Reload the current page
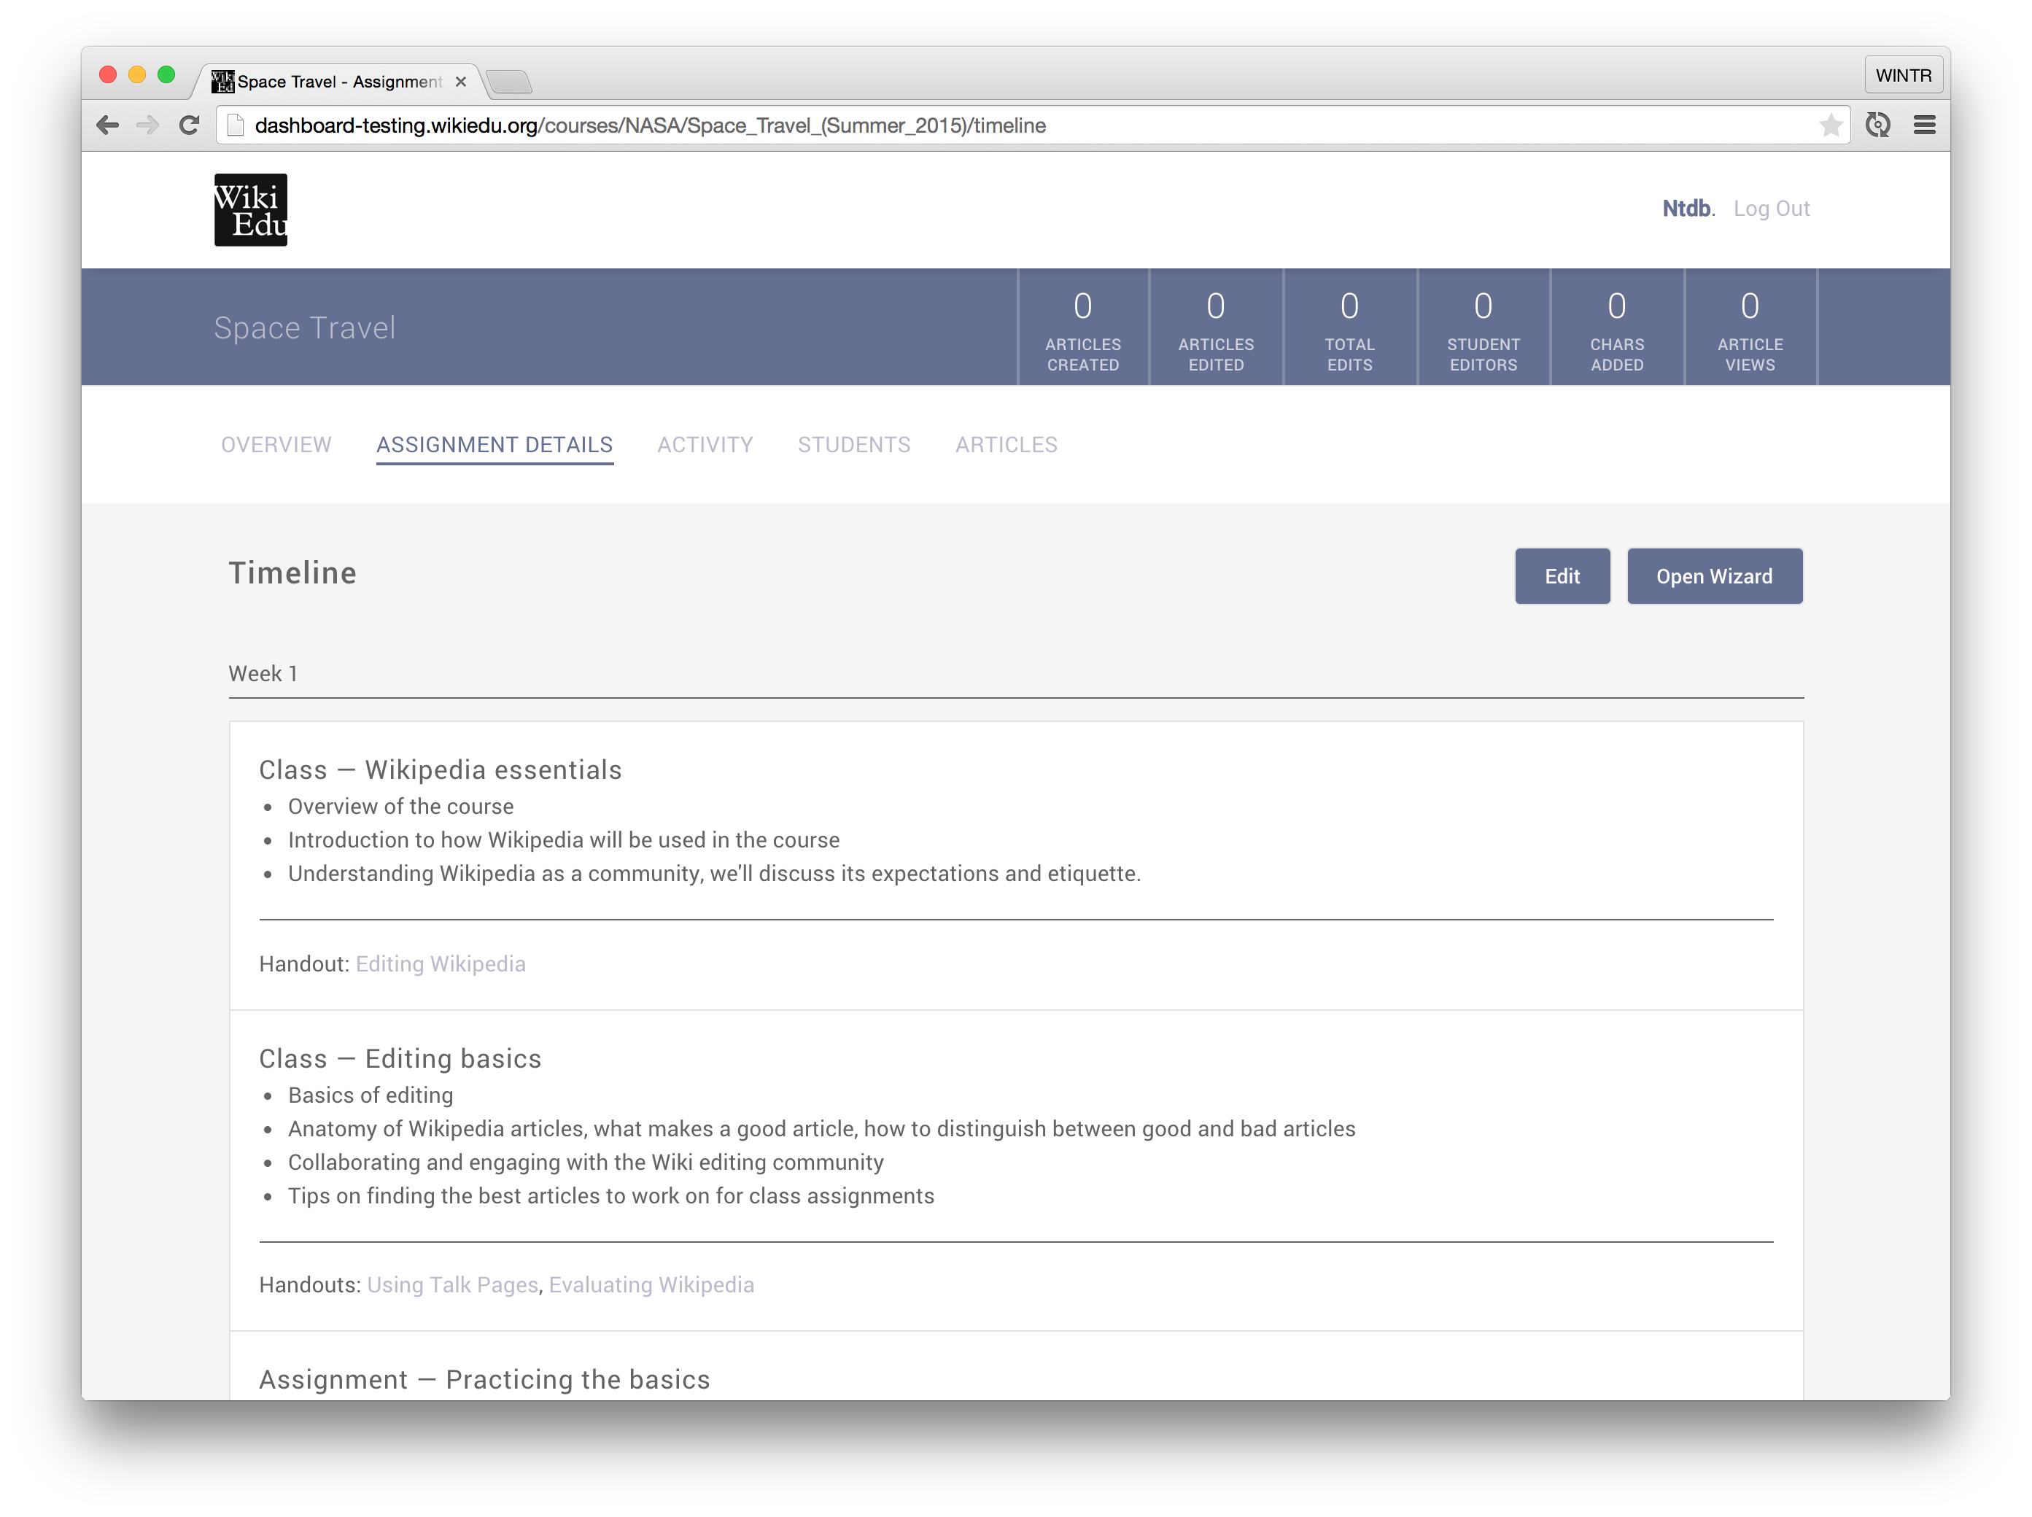Image resolution: width=2032 pixels, height=1517 pixels. [189, 125]
